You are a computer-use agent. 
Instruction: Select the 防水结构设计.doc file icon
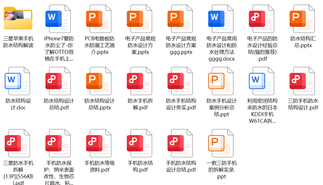click(18, 80)
